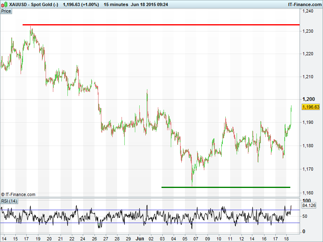Click the RSI value 84.126 label
This screenshot has width=323, height=242.
(308, 205)
